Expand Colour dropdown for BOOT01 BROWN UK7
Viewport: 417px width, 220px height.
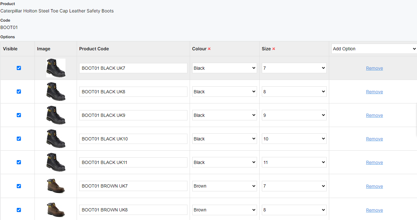[224, 186]
